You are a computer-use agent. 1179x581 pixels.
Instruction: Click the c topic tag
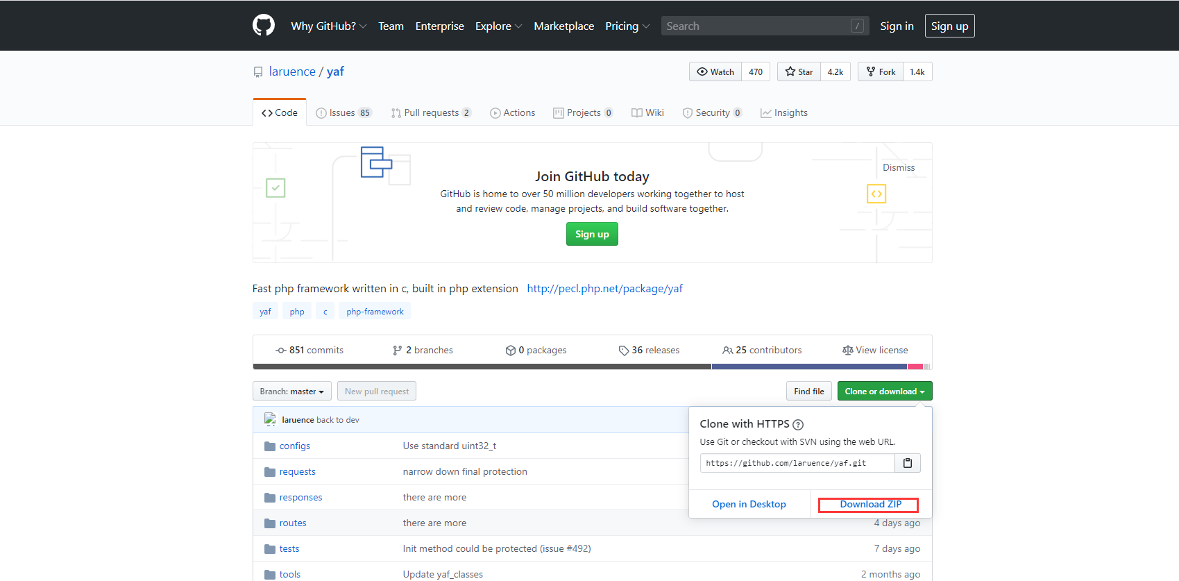pyautogui.click(x=325, y=312)
